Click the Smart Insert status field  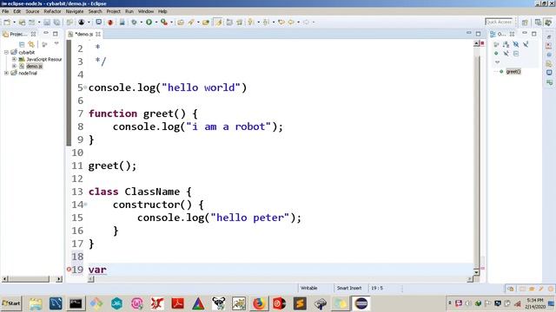click(x=349, y=289)
